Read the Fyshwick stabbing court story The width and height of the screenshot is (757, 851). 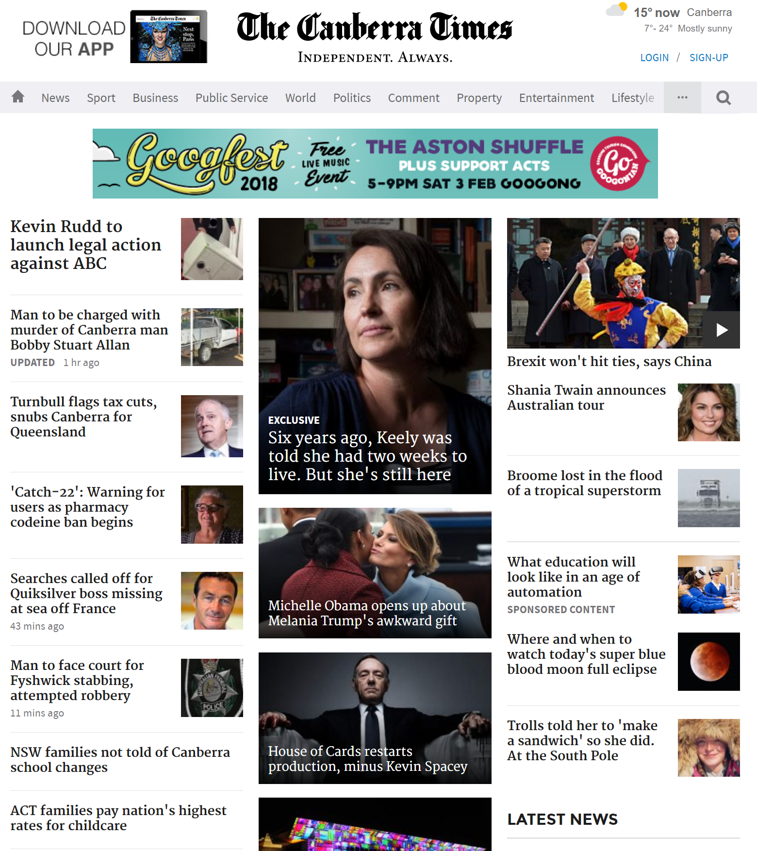click(77, 680)
